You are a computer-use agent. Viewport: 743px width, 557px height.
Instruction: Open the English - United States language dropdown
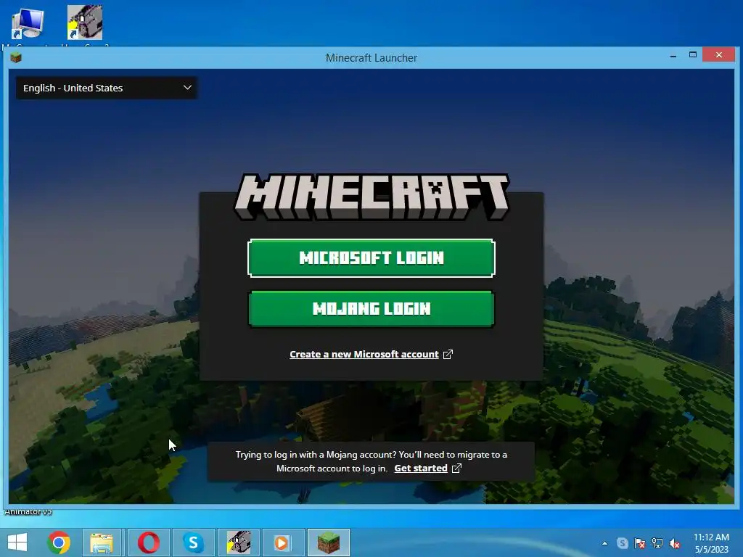tap(107, 88)
